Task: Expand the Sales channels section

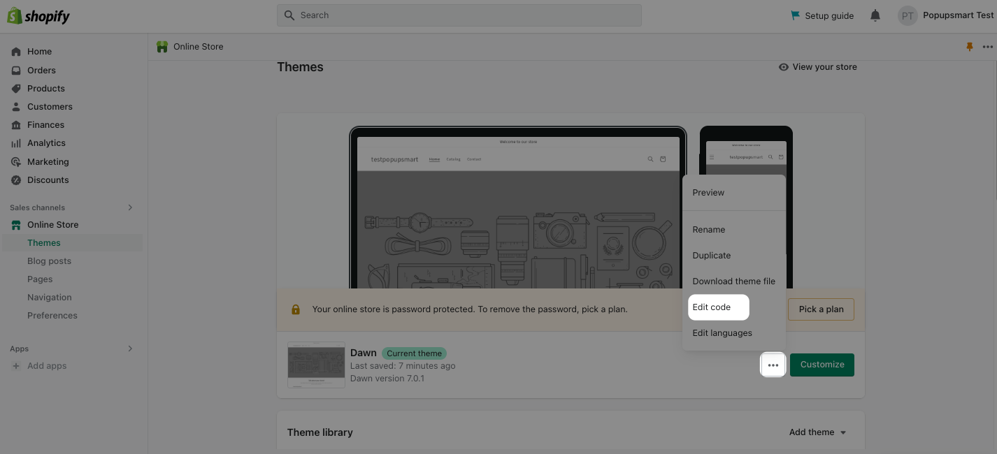Action: 130,207
